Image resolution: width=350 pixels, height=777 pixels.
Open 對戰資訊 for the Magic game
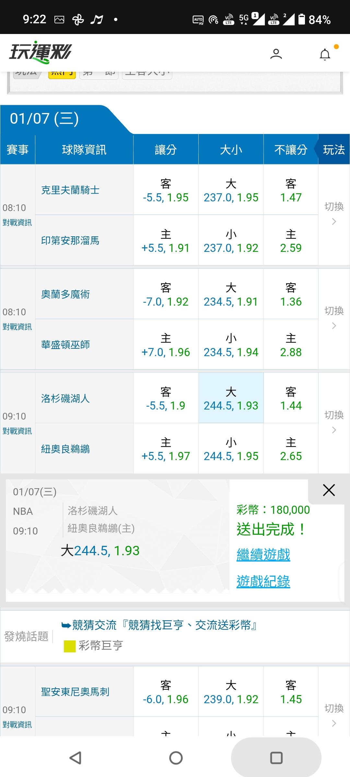pyautogui.click(x=17, y=327)
